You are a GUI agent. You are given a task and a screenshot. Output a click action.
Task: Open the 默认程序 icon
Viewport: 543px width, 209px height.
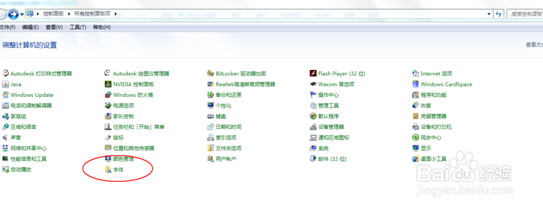pyautogui.click(x=313, y=116)
